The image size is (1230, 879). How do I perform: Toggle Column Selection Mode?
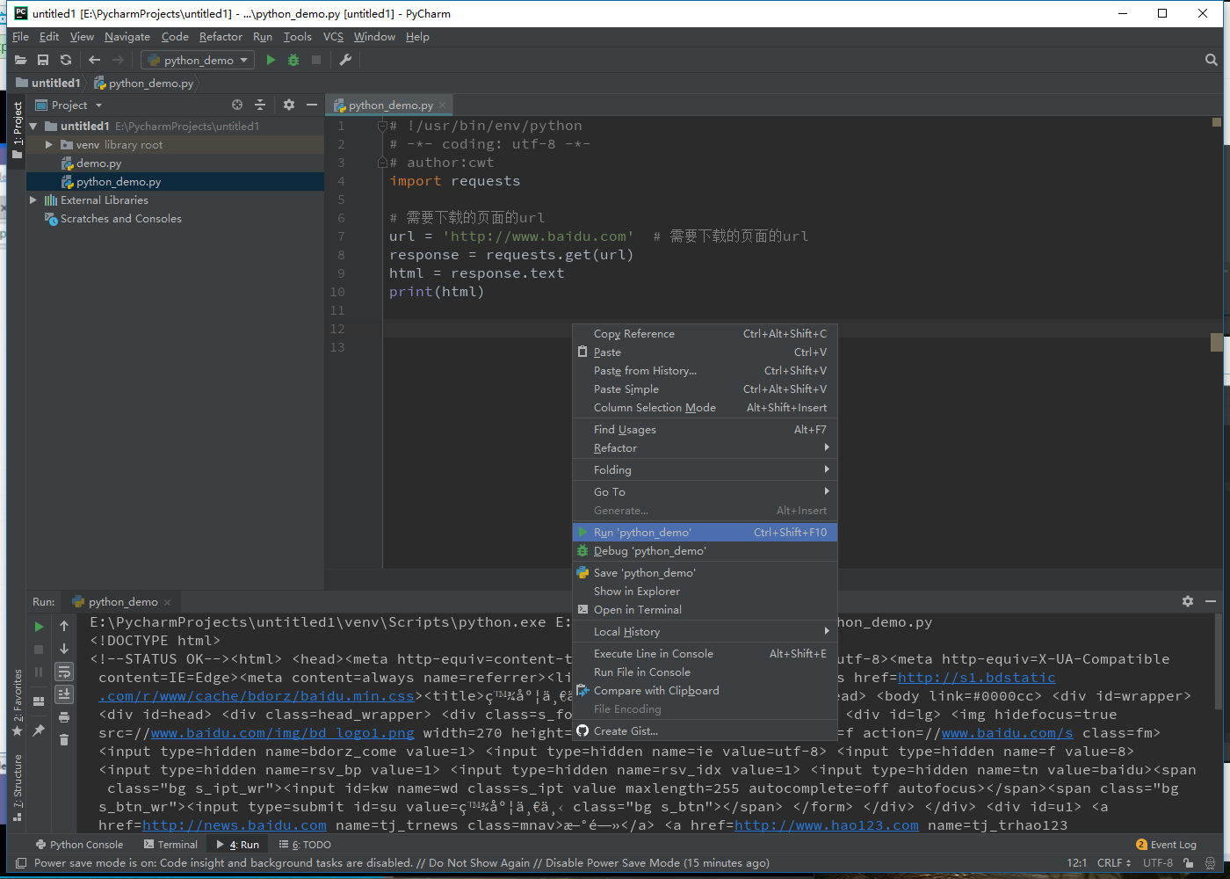[x=705, y=408]
